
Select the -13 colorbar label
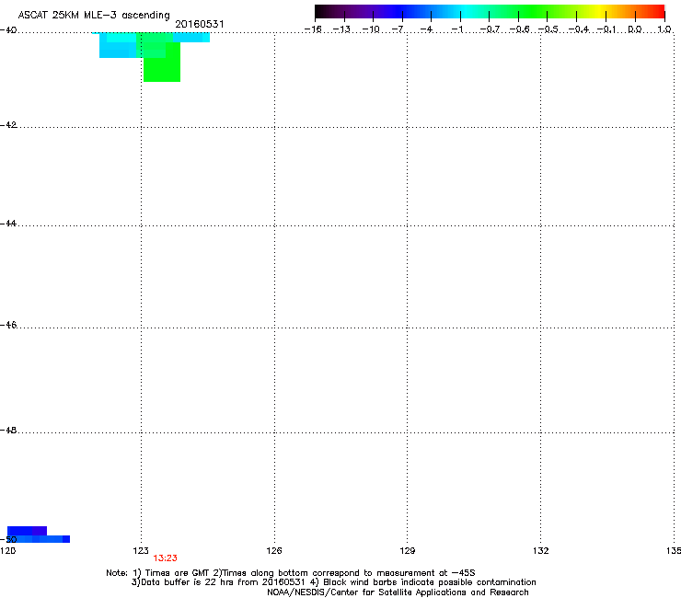coord(341,29)
